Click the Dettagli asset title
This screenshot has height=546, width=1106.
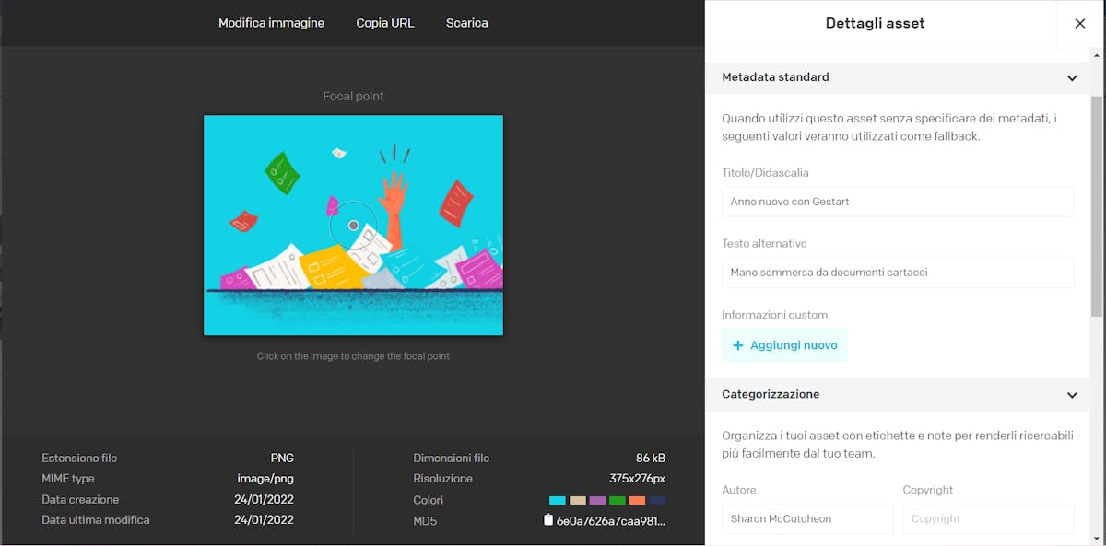(875, 24)
